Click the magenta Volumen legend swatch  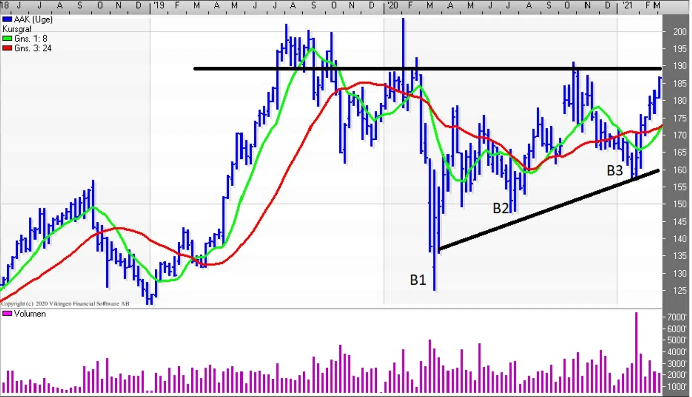[x=7, y=314]
